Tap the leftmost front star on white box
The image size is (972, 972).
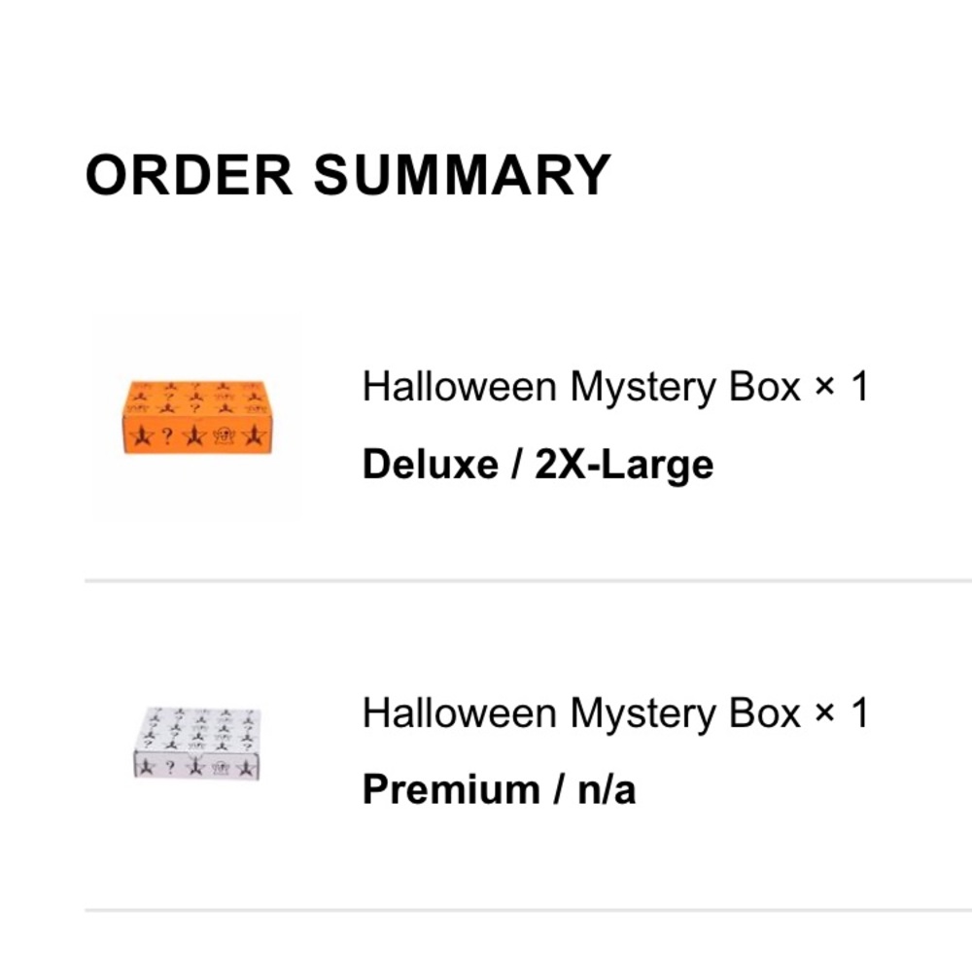click(x=147, y=767)
